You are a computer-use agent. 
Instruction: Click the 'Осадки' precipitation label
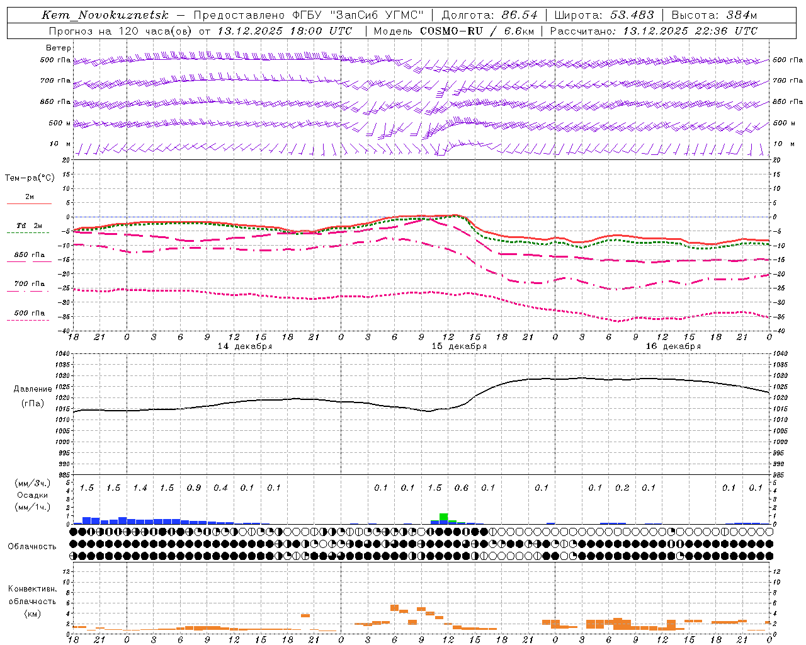[x=32, y=495]
